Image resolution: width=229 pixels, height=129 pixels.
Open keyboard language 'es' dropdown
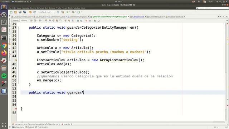click(210, 1)
